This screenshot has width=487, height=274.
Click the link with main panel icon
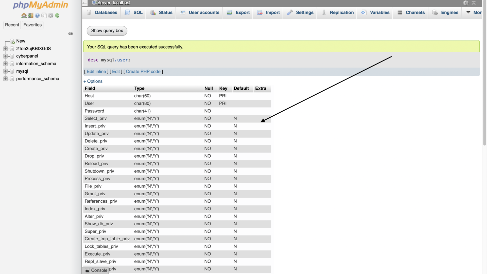(71, 34)
